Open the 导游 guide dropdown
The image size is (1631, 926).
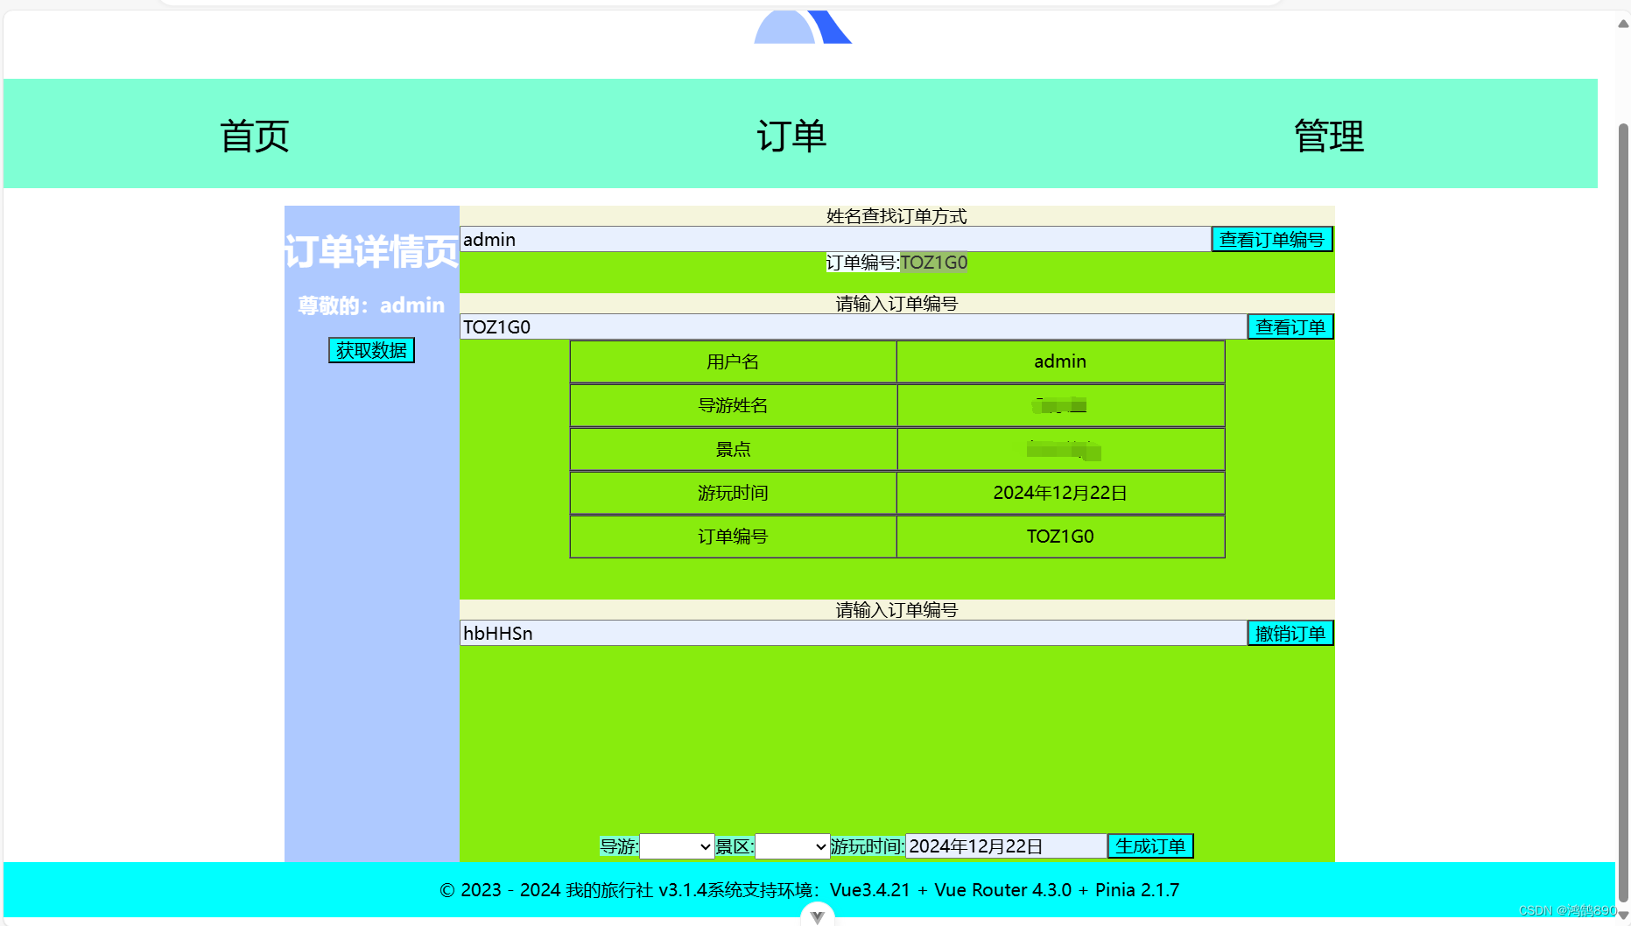pyautogui.click(x=677, y=846)
